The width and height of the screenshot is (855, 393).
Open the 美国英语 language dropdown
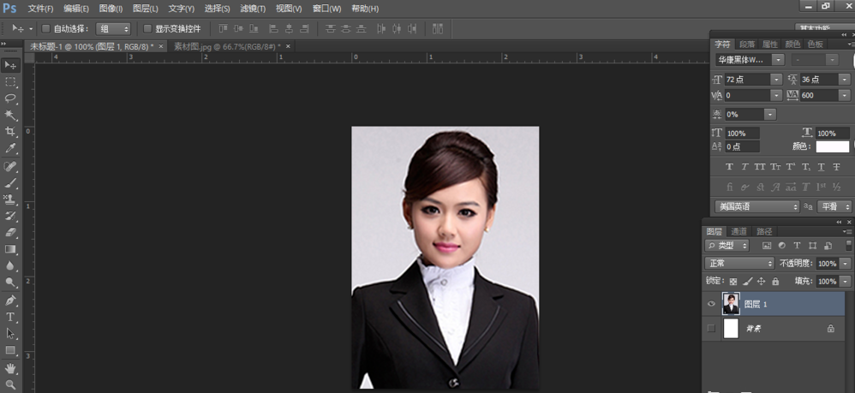[x=758, y=206]
